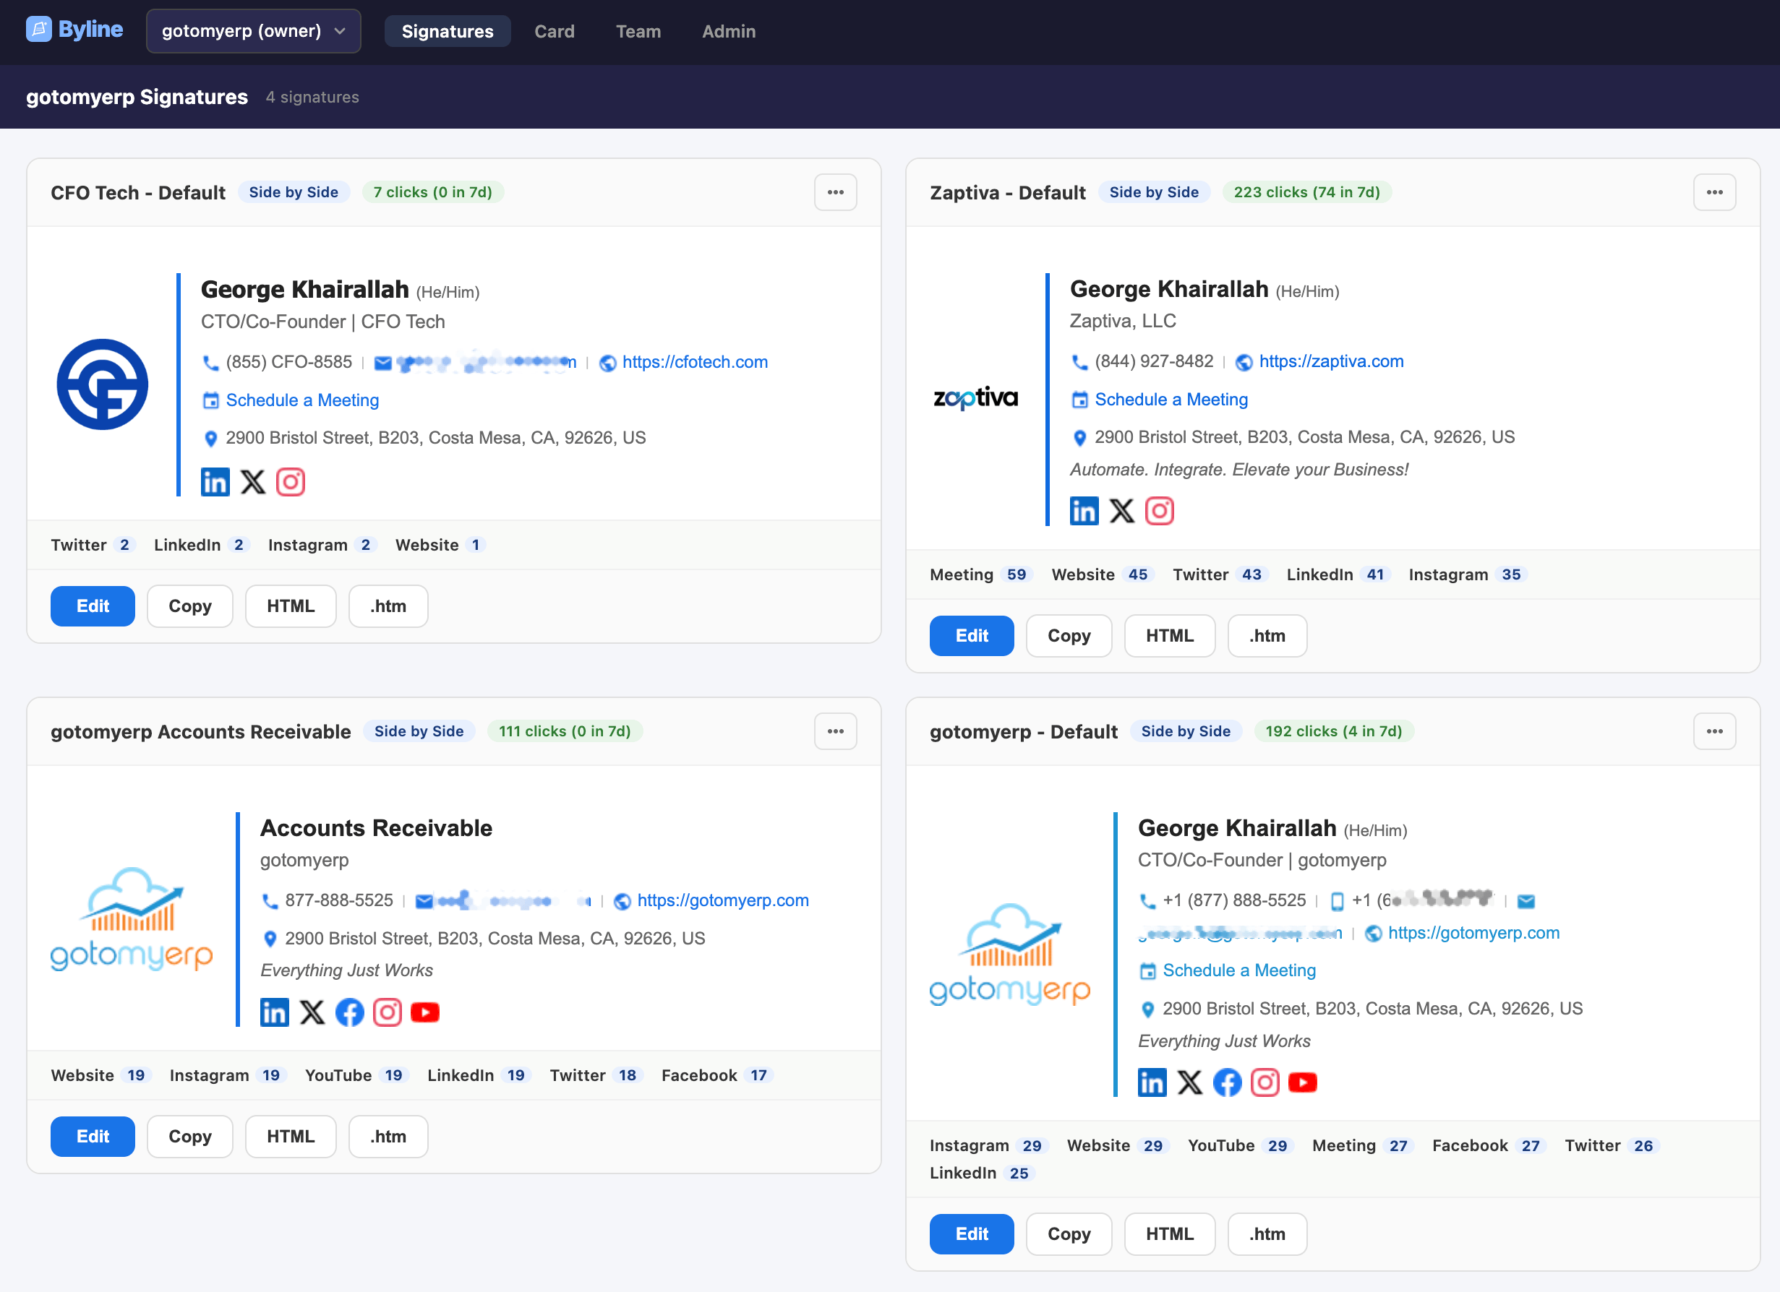Click the '111 clicks (0 in 7d)' badge

tap(565, 731)
